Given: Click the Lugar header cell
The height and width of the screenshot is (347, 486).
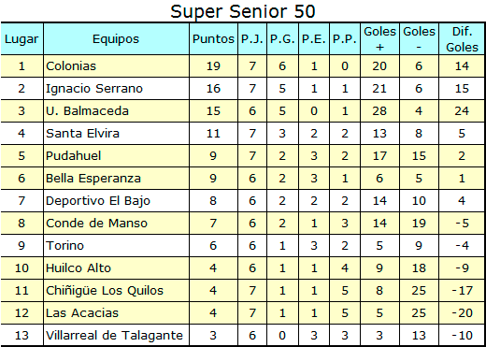Looking at the screenshot, I should [21, 39].
